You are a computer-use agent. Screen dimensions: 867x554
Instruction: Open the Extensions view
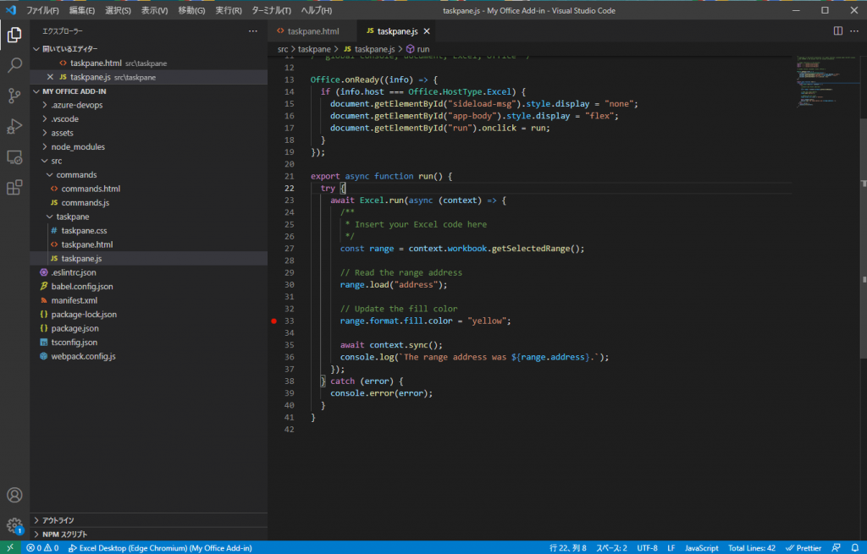point(14,186)
